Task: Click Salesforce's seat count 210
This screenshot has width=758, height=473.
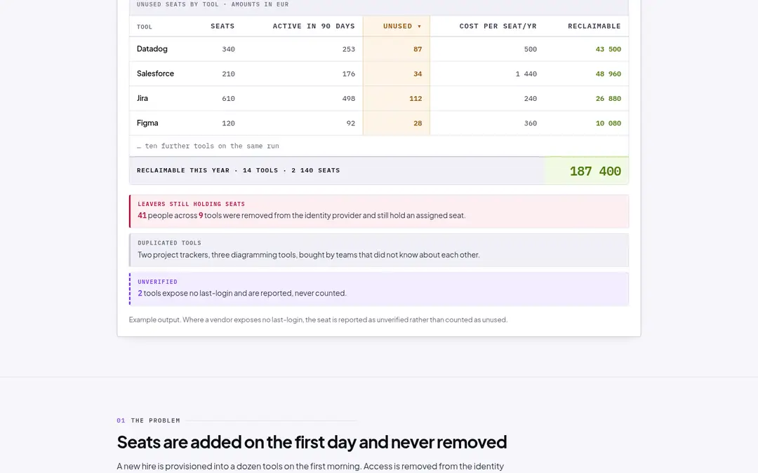Action: tap(228, 74)
